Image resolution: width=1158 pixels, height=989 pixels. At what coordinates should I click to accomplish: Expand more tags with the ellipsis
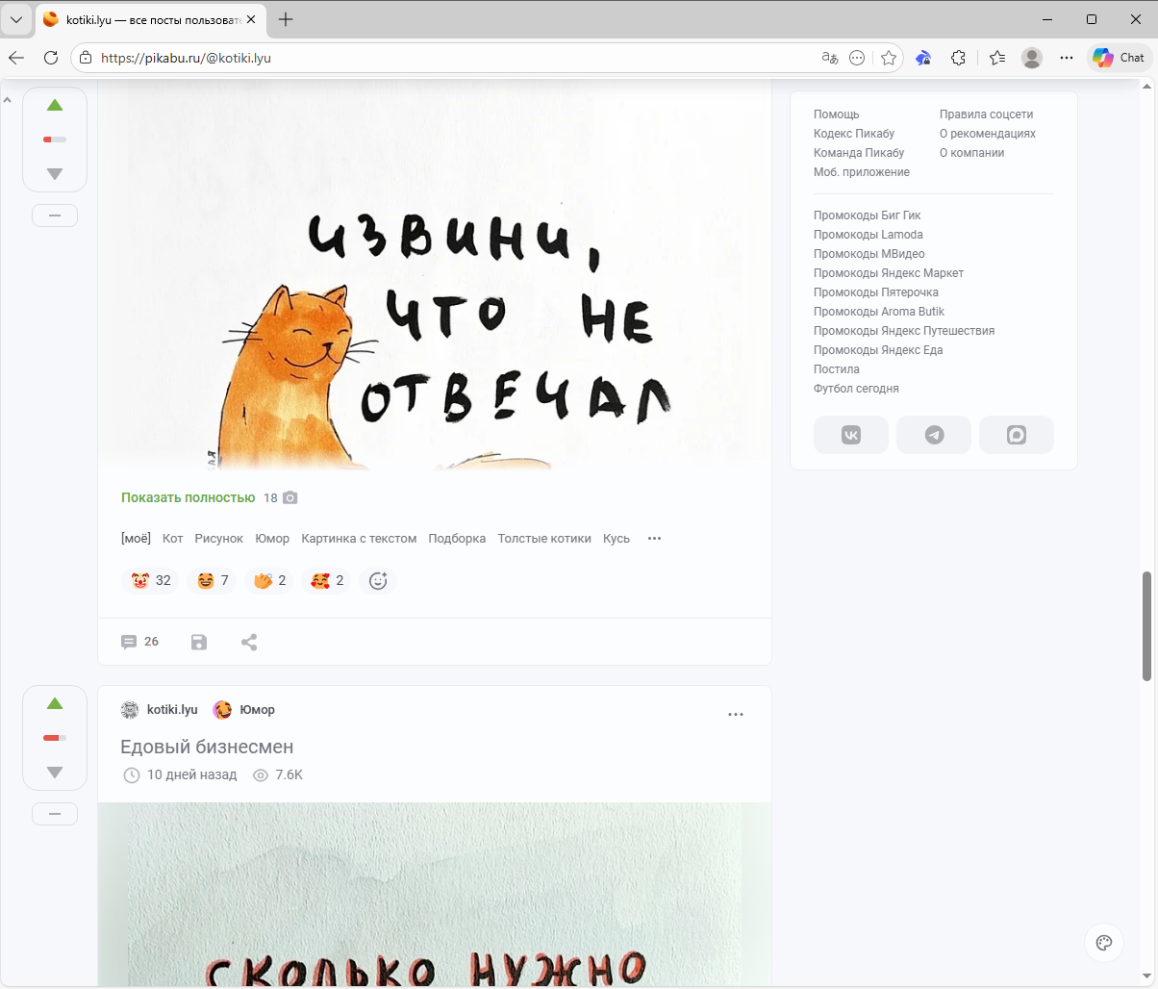[655, 539]
